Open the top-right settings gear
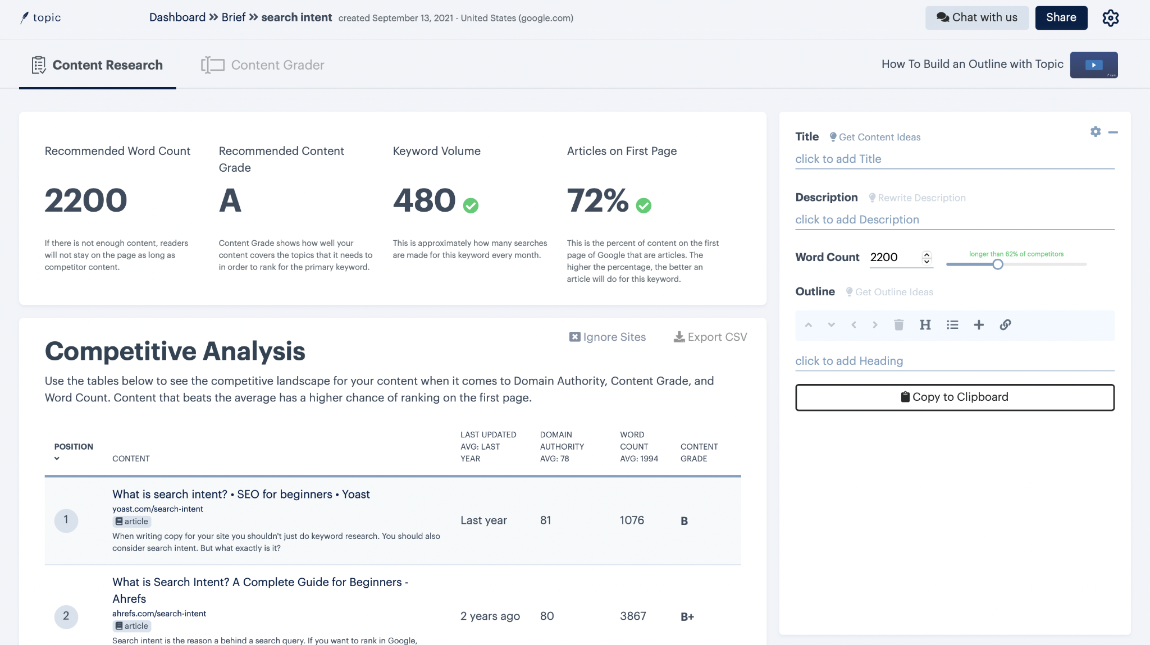Viewport: 1150px width, 645px height. [1110, 18]
